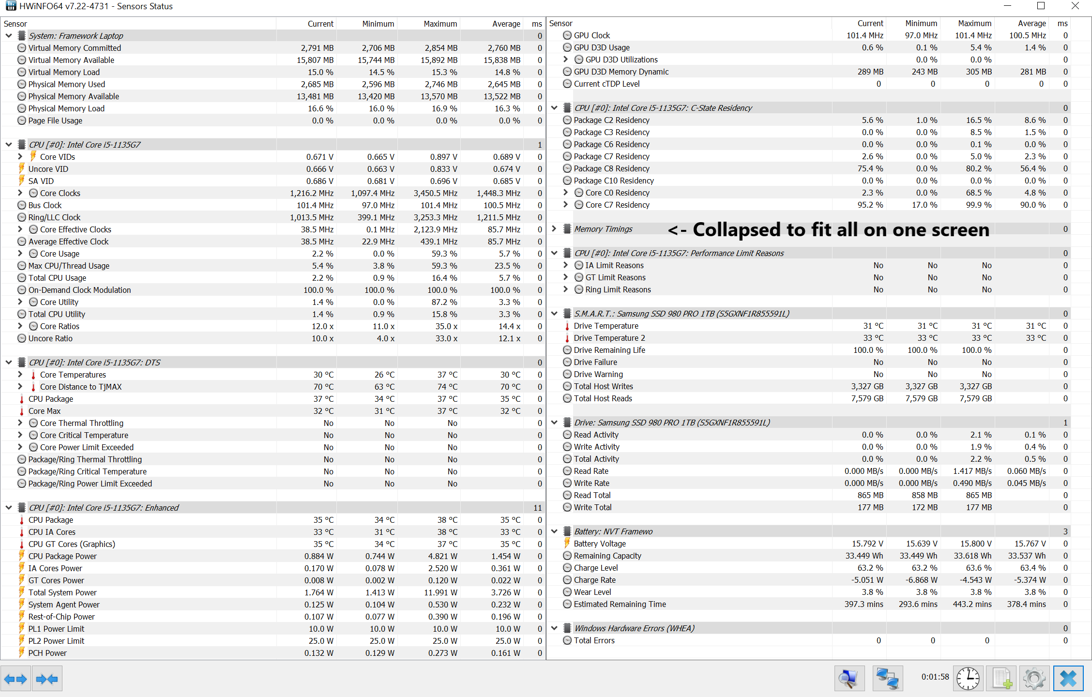Open the sensor search magnifier icon
Image resolution: width=1092 pixels, height=697 pixels.
(x=849, y=679)
